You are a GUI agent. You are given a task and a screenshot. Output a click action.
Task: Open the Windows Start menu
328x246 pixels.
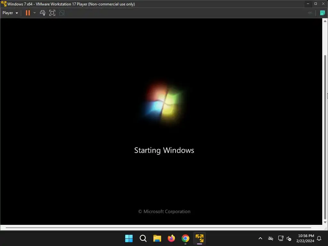[129, 238]
